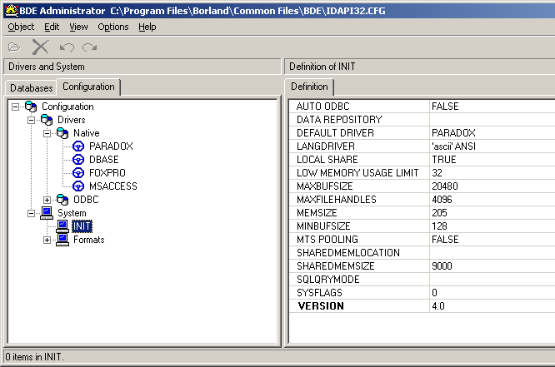Click the SHAREDMEMLOCATION parameter name
The width and height of the screenshot is (555, 367).
click(x=348, y=253)
